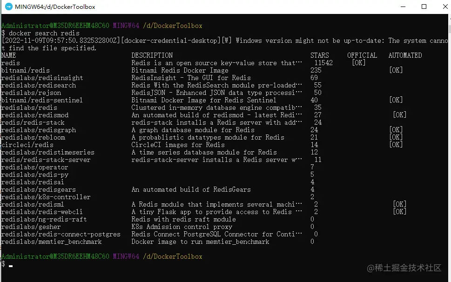
Task: Click description 'An automated build of RedisGears'
Action: [x=191, y=190]
